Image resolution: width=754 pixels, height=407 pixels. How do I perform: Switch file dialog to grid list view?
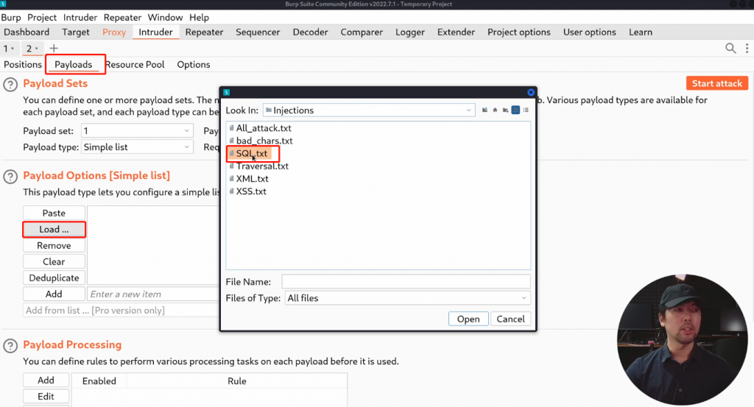pos(515,110)
